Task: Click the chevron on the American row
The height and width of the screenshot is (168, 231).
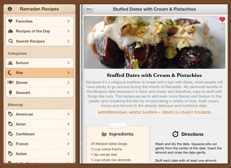Action: point(68,114)
